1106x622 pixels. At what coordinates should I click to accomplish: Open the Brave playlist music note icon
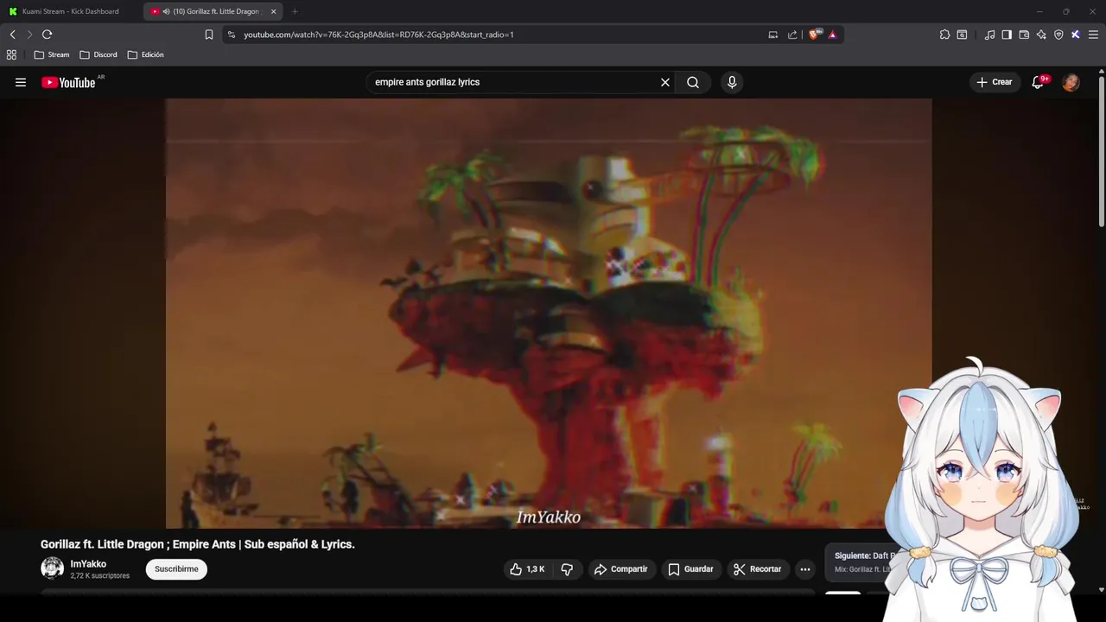tap(989, 35)
